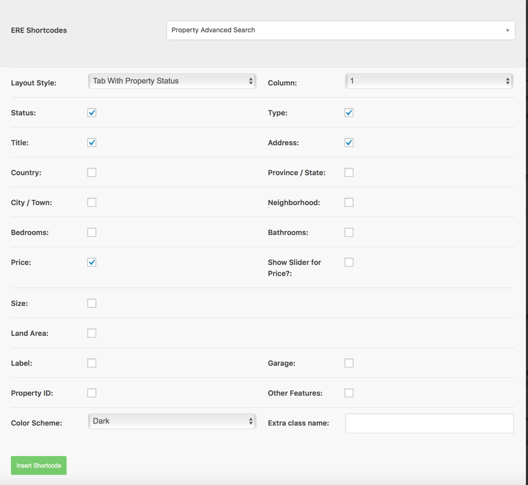Enable the Country checkbox
Screen dimensions: 528x485
click(92, 172)
